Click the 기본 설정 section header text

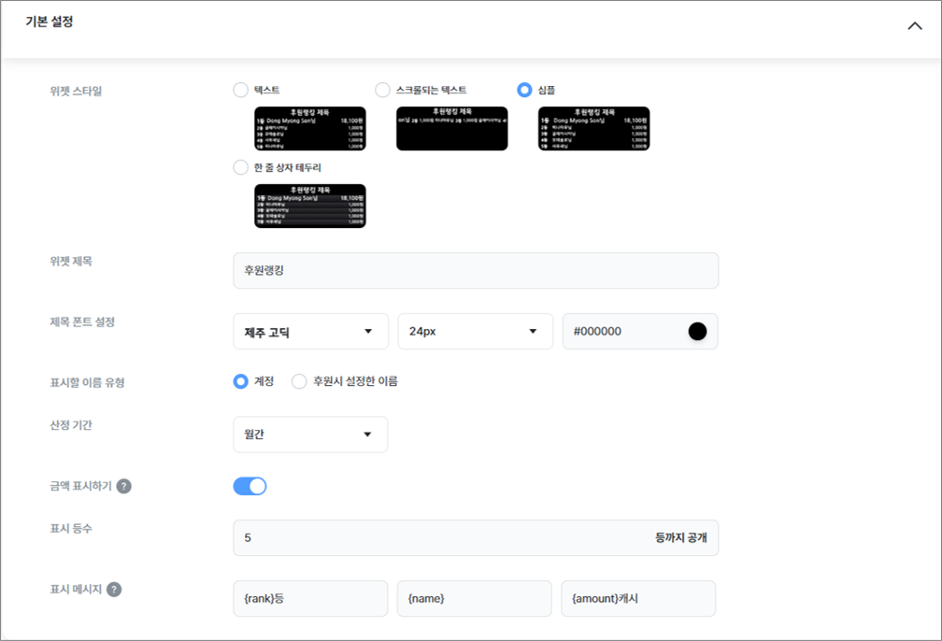(x=50, y=21)
